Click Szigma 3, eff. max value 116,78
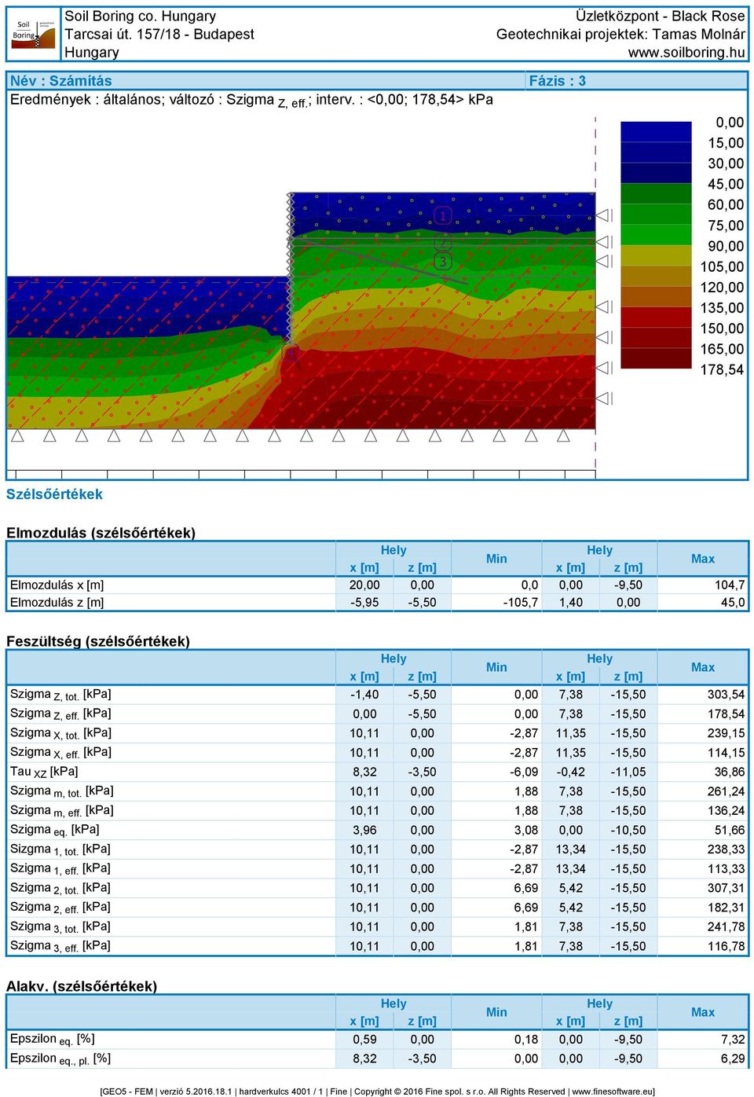This screenshot has width=754, height=1097. tap(726, 946)
